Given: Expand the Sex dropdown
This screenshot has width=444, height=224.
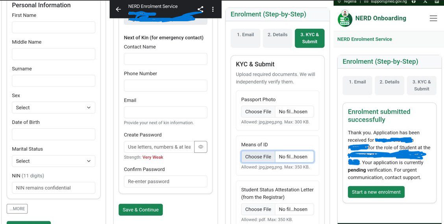Looking at the screenshot, I should 54,107.
